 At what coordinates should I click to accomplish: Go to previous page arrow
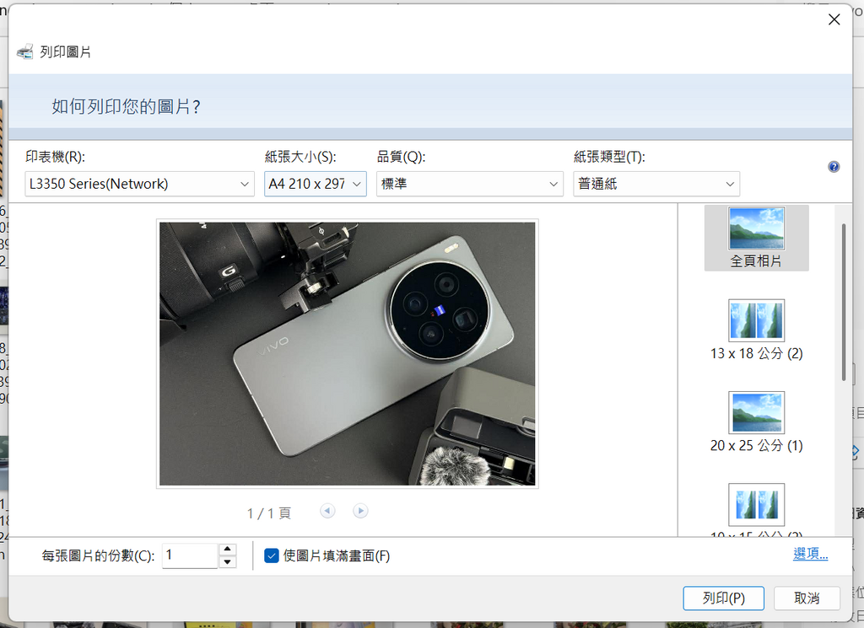(x=327, y=511)
